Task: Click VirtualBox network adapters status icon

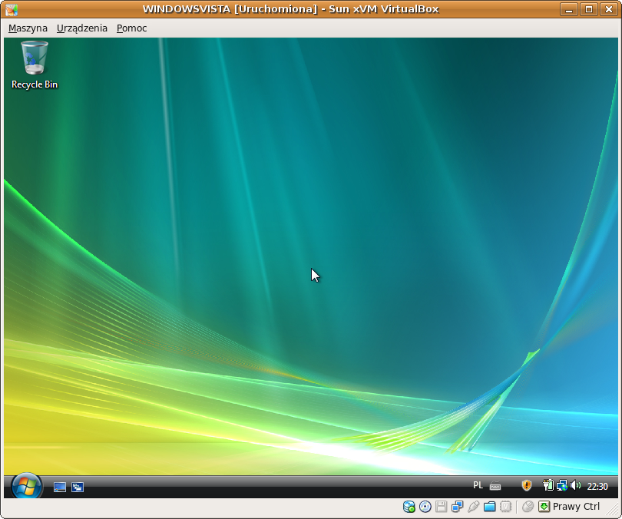Action: (458, 507)
